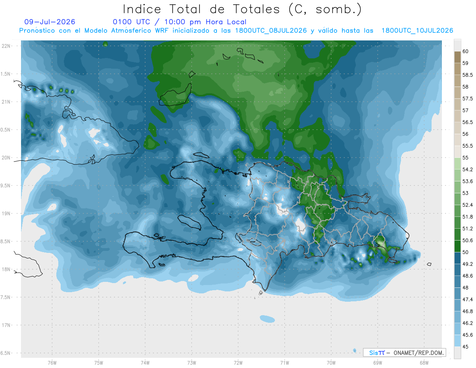The image size is (476, 368).
Task: Pick the pale green colorbar segment between 54.2 and 55
Action: pos(457,164)
